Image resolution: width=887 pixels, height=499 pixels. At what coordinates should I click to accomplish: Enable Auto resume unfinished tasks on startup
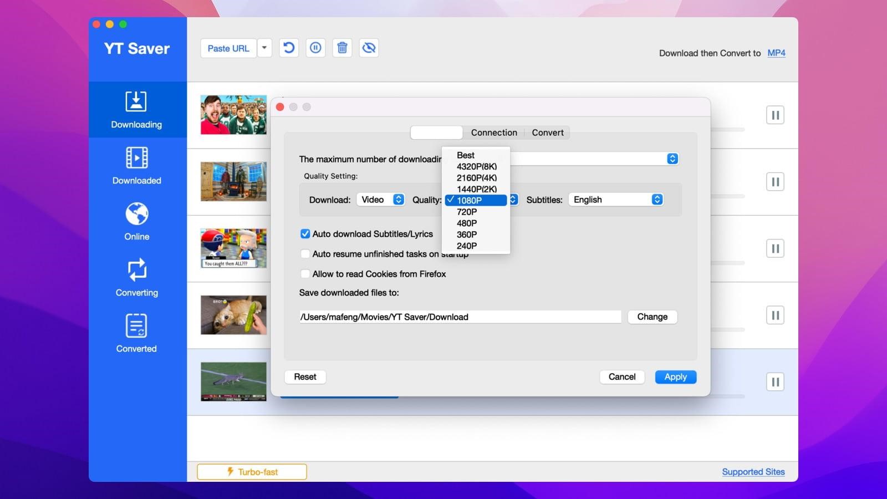pos(305,253)
